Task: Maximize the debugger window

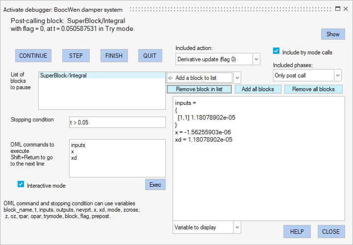Action: coord(338,8)
